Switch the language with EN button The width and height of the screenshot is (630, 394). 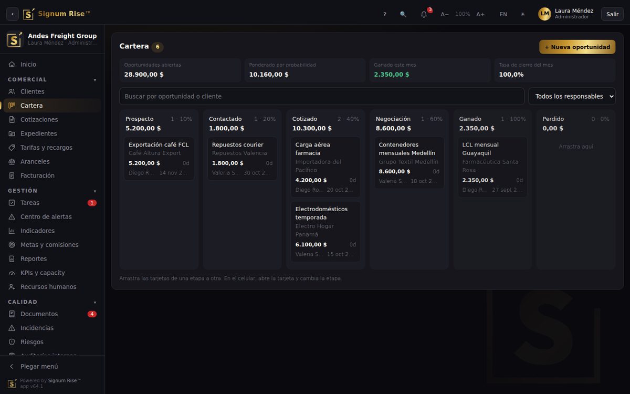(x=503, y=14)
